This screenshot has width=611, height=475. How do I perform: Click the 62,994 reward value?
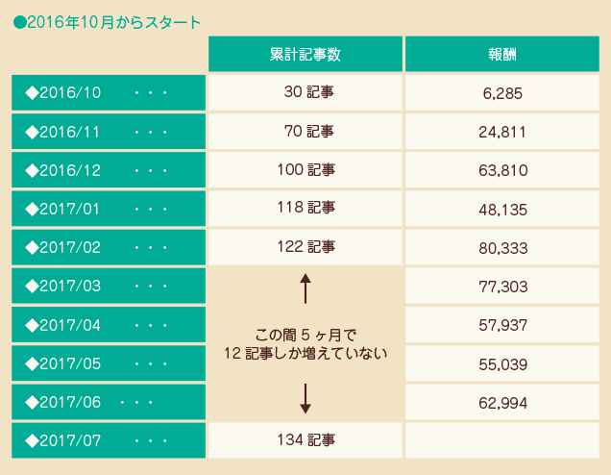(x=502, y=403)
